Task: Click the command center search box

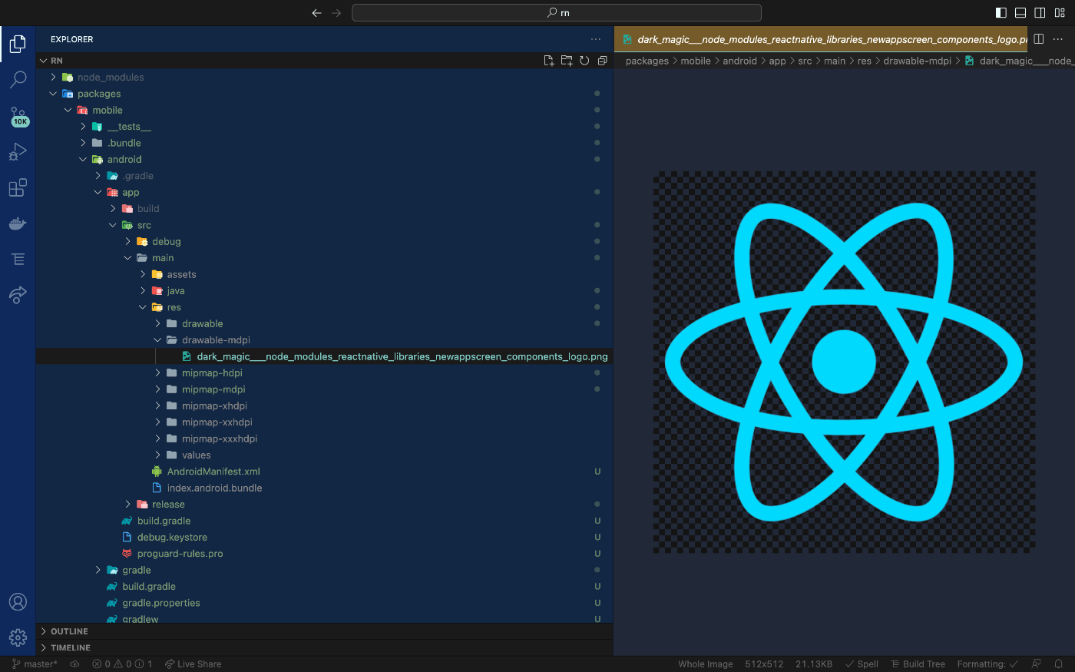Action: coord(557,13)
